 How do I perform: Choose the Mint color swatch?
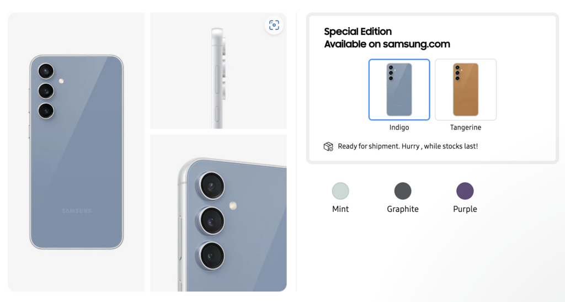[x=340, y=191]
